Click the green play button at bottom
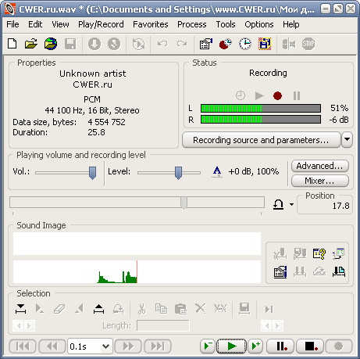 pyautogui.click(x=231, y=346)
